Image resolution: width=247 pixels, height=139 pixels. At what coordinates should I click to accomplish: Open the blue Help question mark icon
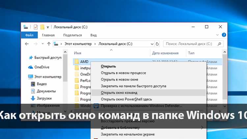pyautogui.click(x=224, y=35)
